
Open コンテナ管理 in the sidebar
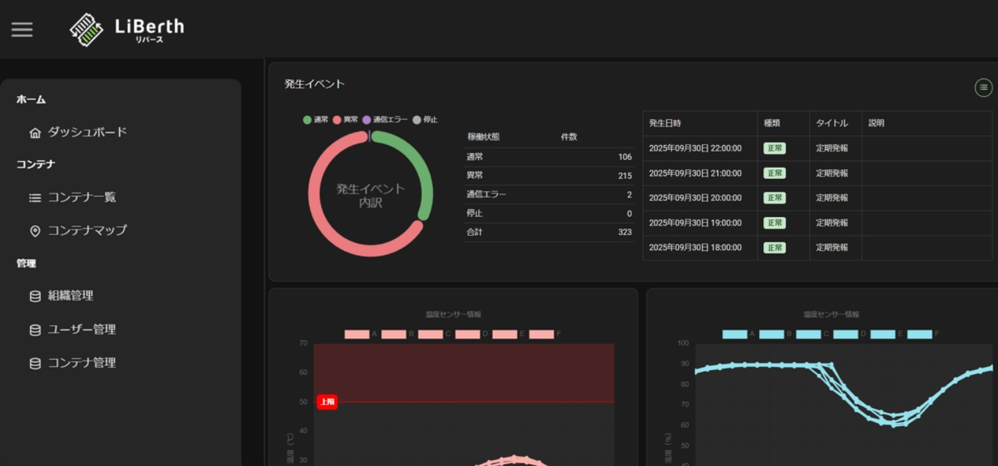pos(81,363)
